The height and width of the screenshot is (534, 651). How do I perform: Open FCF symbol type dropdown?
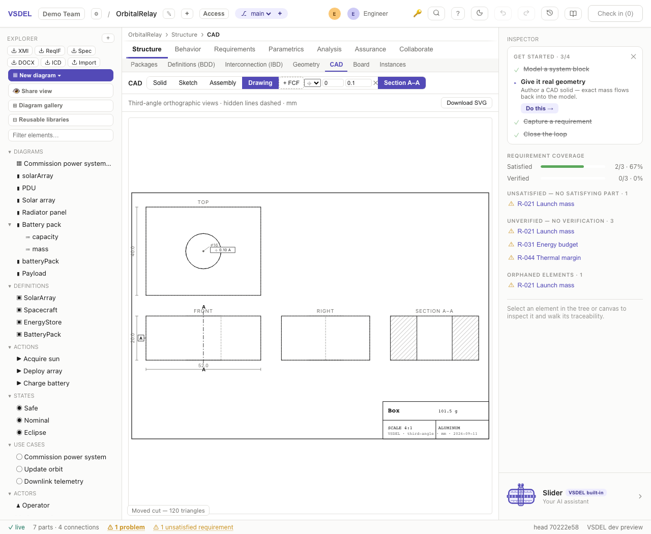click(312, 83)
